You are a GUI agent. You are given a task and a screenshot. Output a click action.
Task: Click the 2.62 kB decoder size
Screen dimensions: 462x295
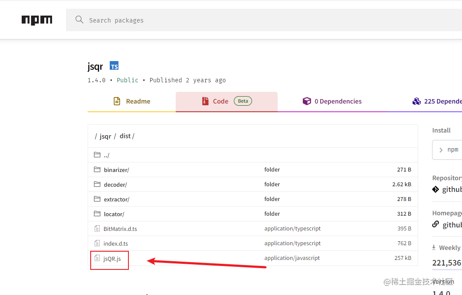pyautogui.click(x=402, y=185)
